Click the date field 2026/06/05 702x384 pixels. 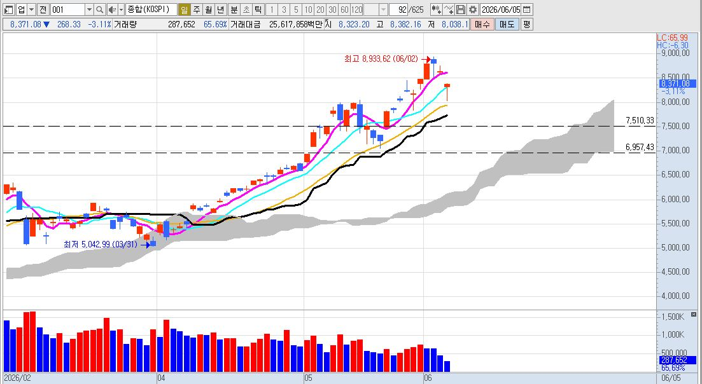click(x=501, y=10)
